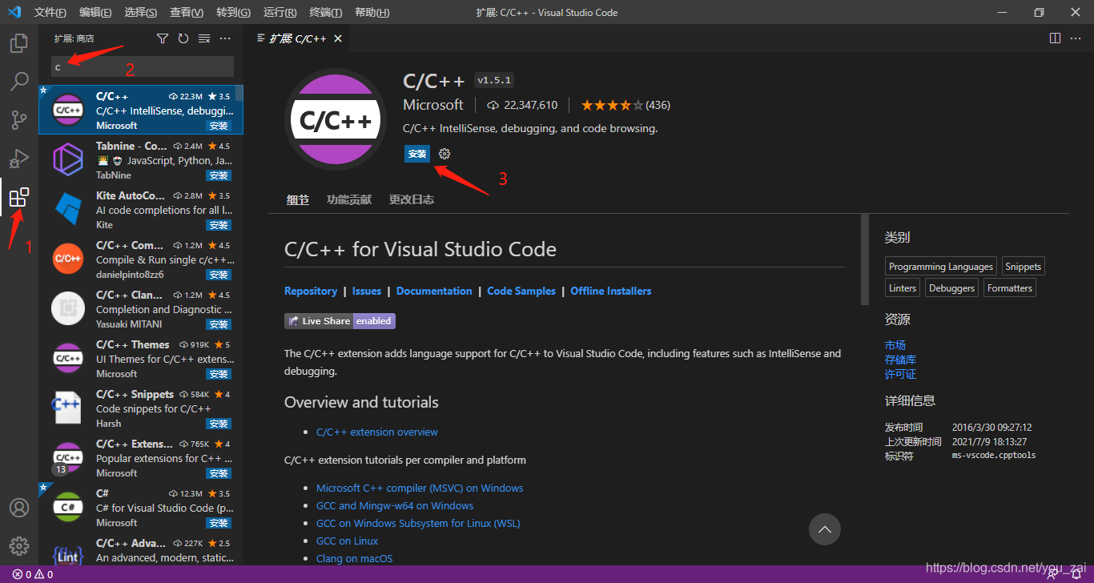Toggle the Live Share enabled badge
This screenshot has width=1094, height=583.
point(339,320)
